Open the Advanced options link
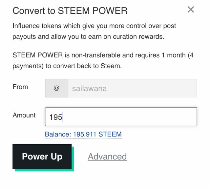The height and width of the screenshot is (188, 210). tap(107, 157)
